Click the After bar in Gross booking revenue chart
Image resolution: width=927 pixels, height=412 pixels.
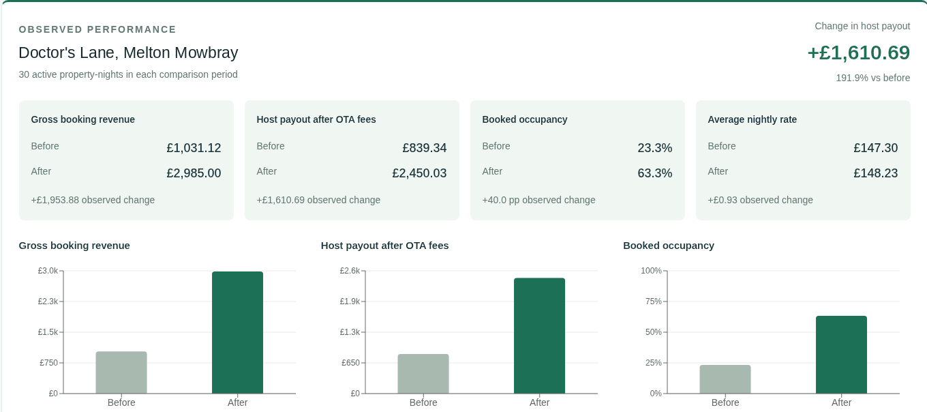(237, 333)
